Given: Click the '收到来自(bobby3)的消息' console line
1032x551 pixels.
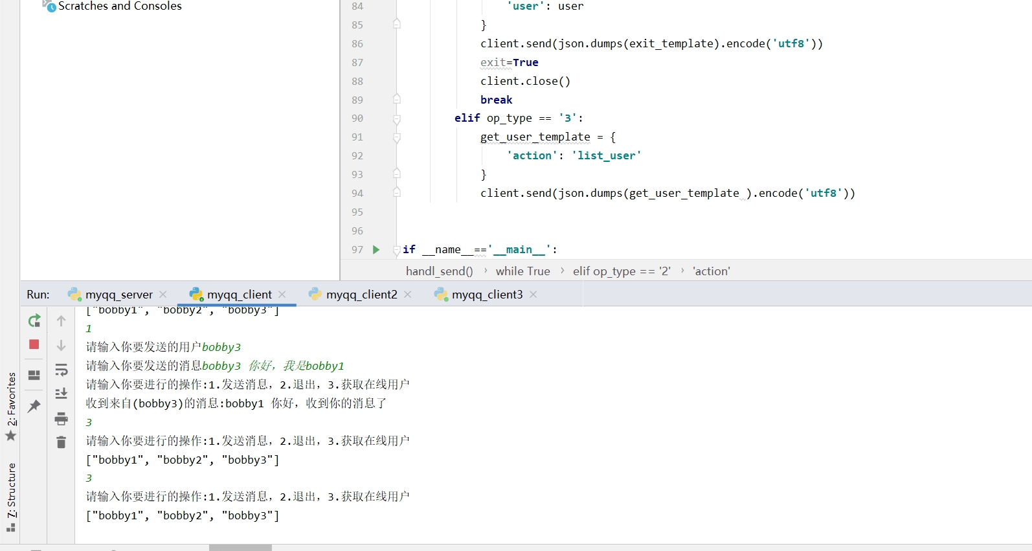Looking at the screenshot, I should click(236, 403).
